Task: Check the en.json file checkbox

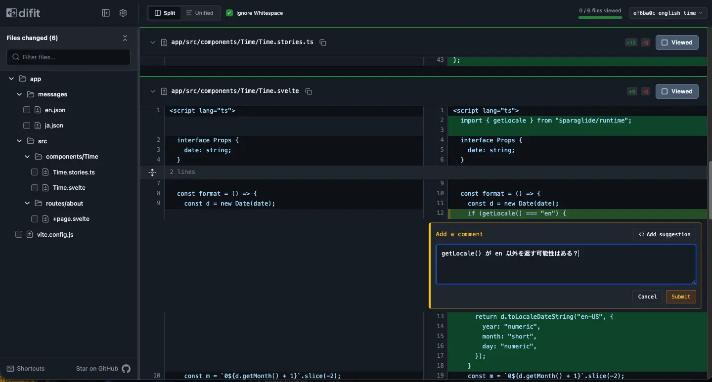Action: (27, 110)
